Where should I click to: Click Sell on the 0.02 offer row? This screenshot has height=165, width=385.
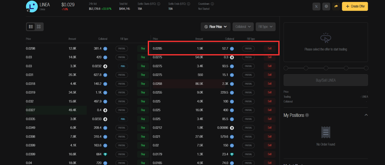(269, 145)
